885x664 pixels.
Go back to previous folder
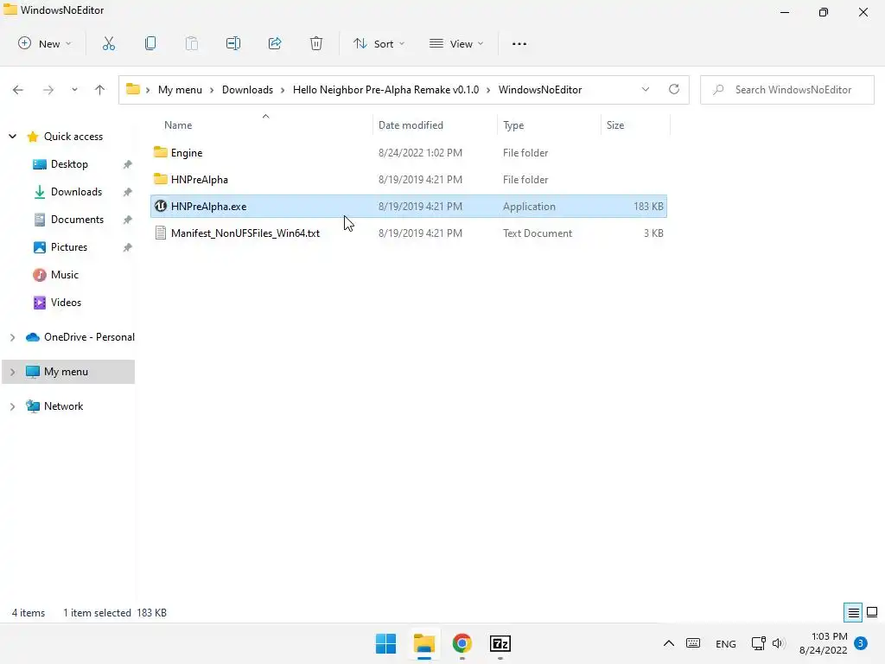point(18,90)
